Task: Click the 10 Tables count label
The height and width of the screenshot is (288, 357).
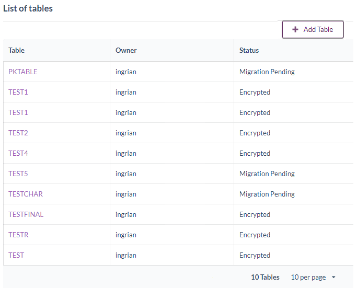Action: click(265, 278)
